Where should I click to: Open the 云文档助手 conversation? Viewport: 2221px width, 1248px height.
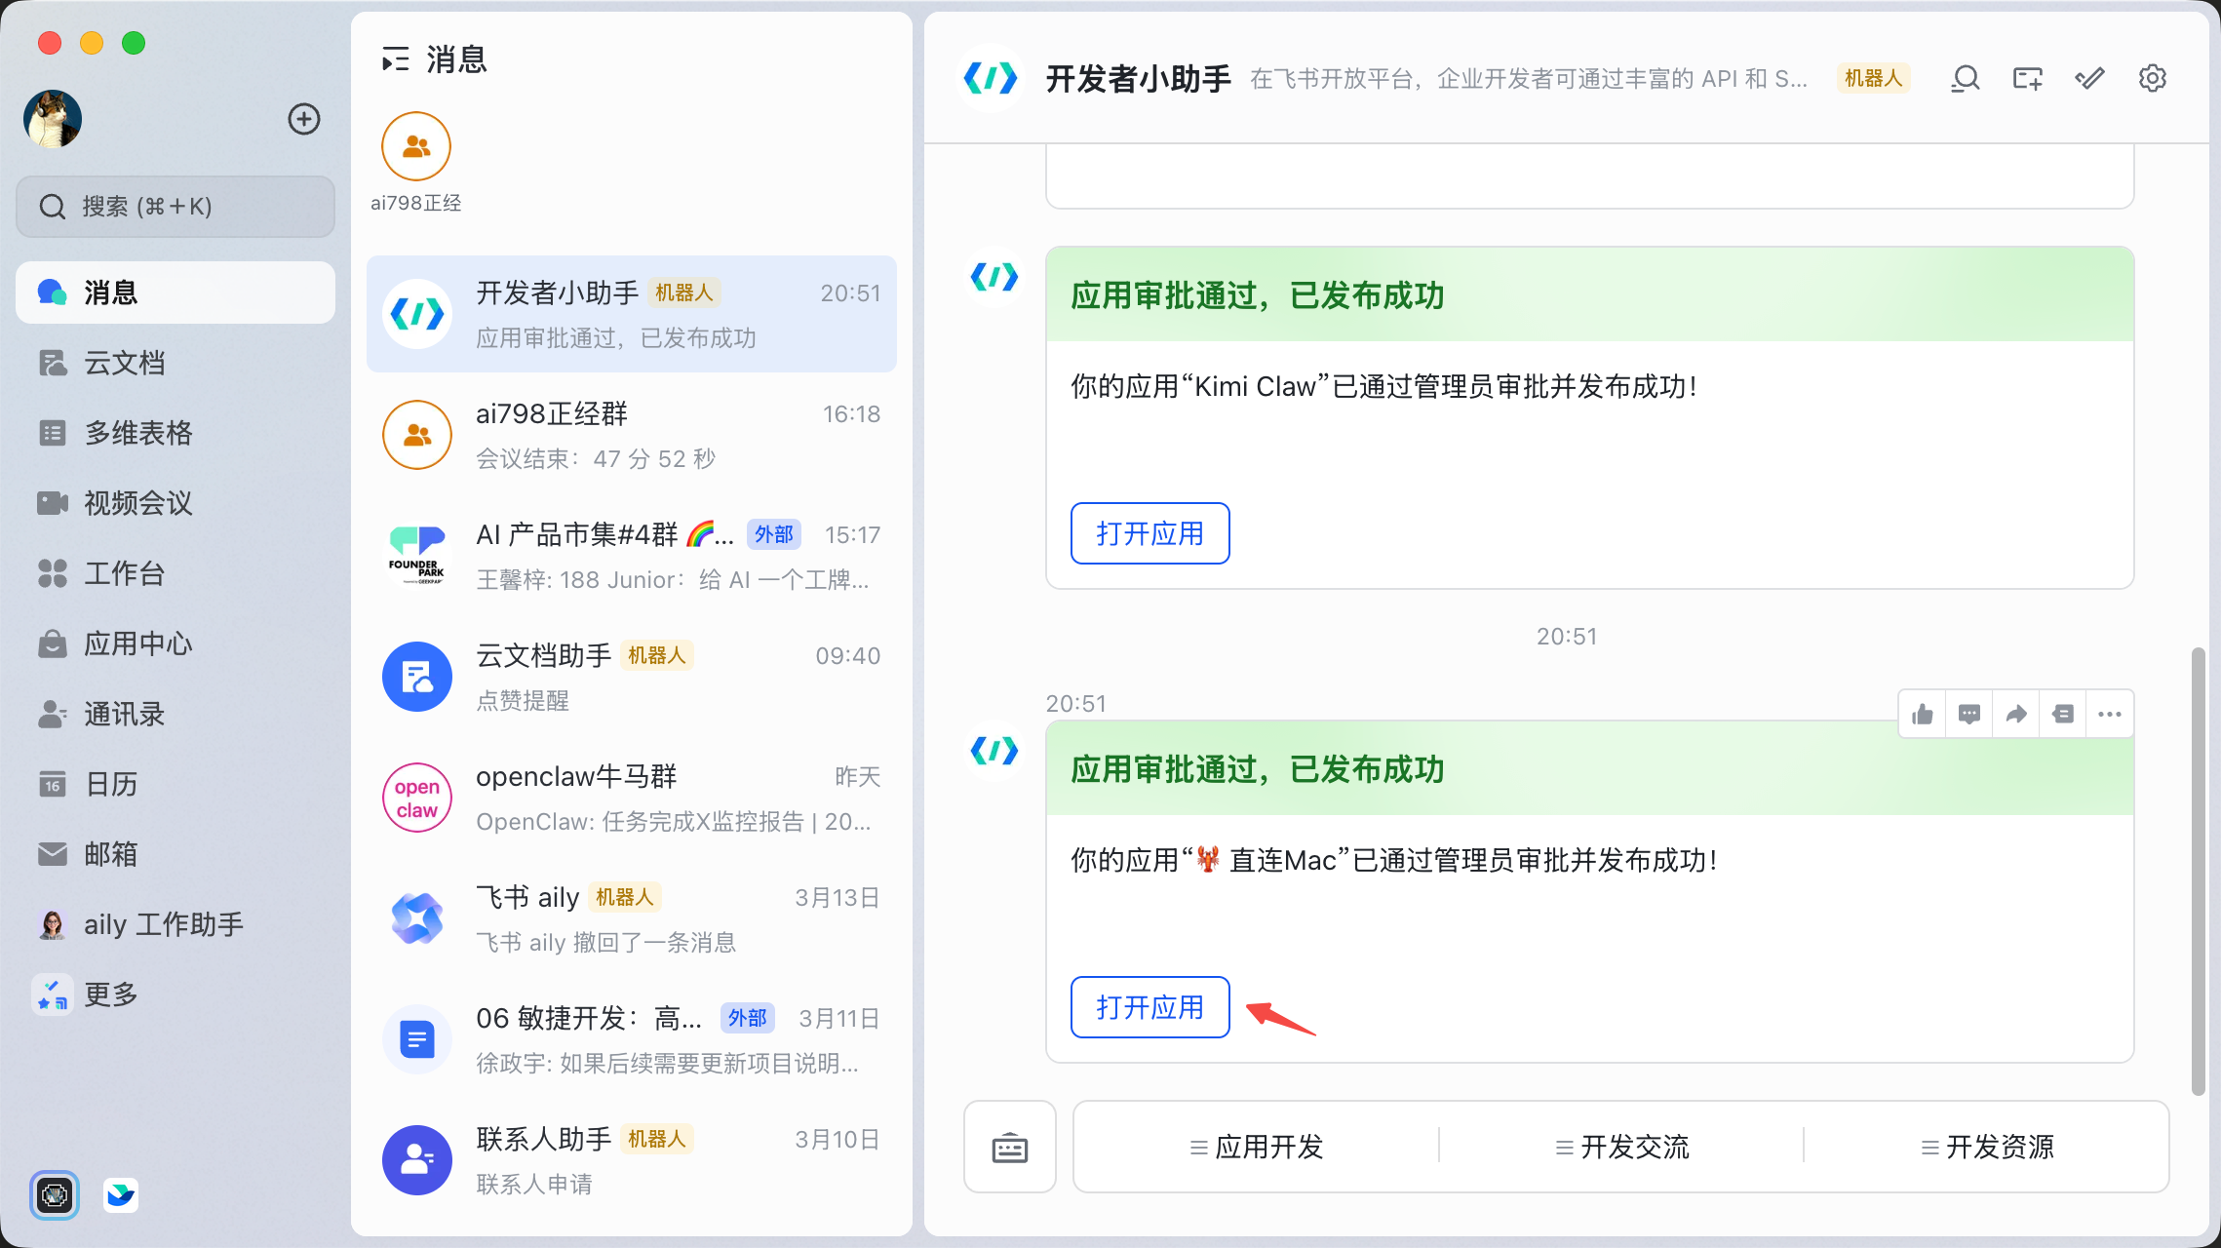pyautogui.click(x=632, y=677)
